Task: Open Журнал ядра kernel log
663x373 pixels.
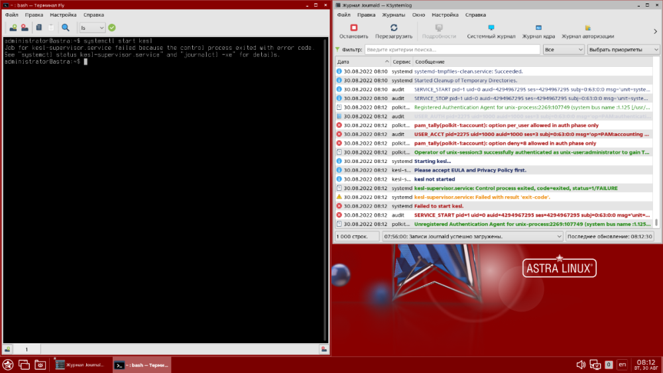Action: 538,32
